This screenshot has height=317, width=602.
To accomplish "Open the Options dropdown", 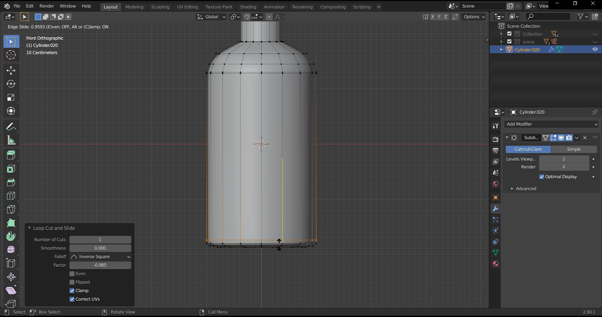I will 474,17.
